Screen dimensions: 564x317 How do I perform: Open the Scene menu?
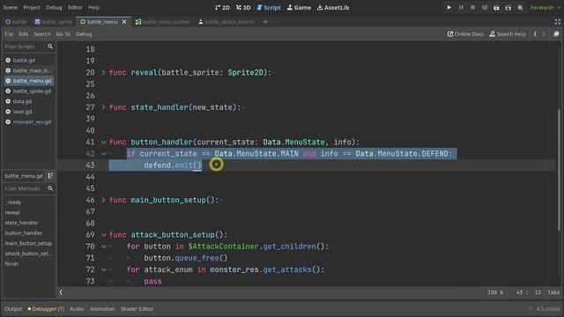coord(10,8)
